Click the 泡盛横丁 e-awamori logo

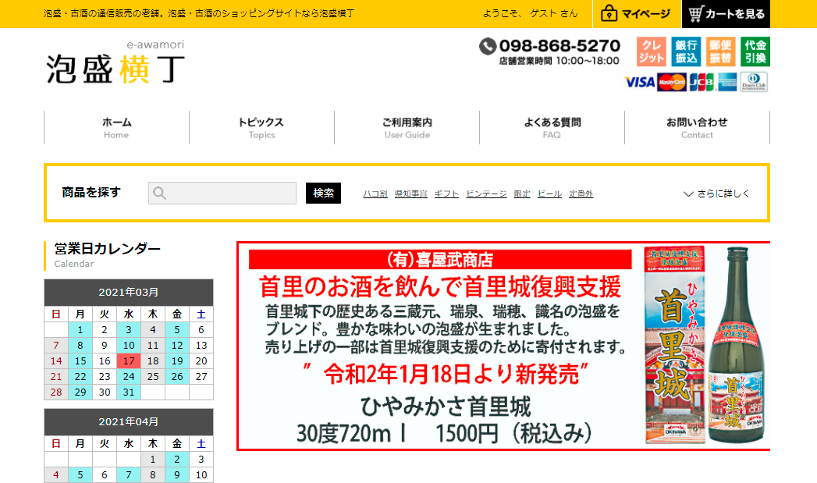[115, 62]
